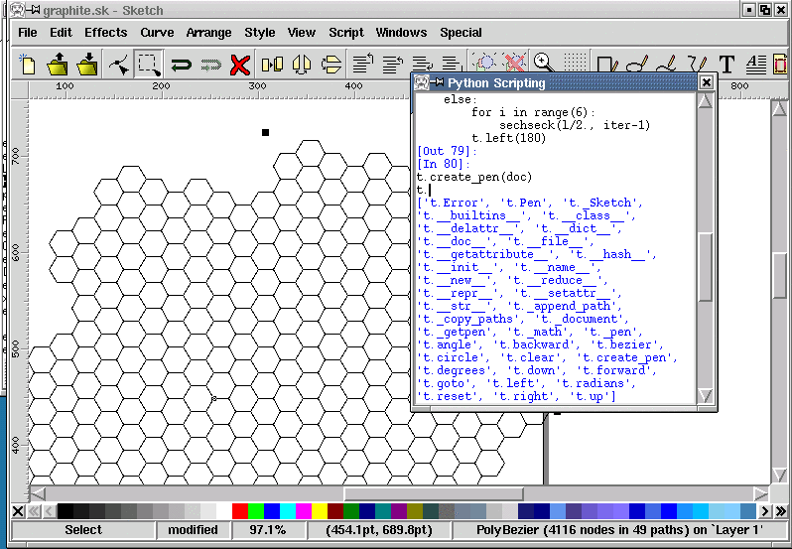Step palette left with single arrow
This screenshot has width=792, height=549.
tap(49, 511)
